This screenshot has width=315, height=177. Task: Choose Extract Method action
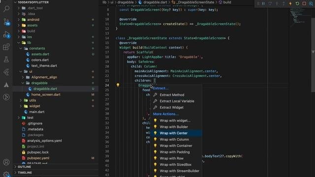(172, 95)
